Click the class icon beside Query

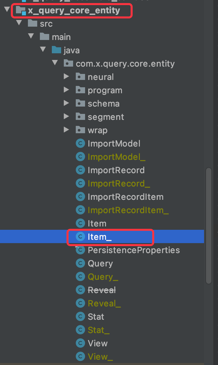[80, 263]
